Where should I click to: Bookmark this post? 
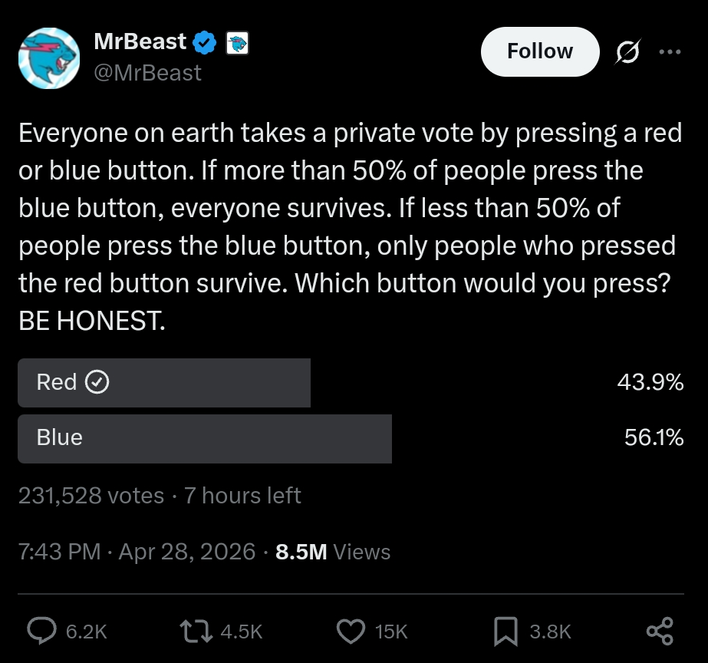click(505, 631)
